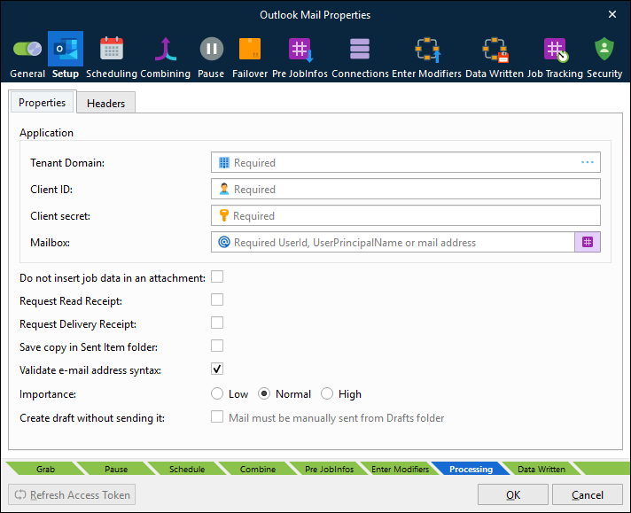Click the key icon in Client secret field

point(223,215)
